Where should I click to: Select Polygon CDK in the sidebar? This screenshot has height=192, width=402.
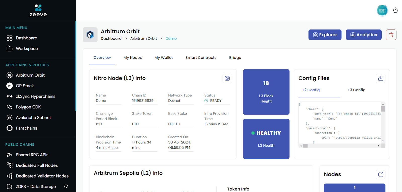click(x=28, y=107)
